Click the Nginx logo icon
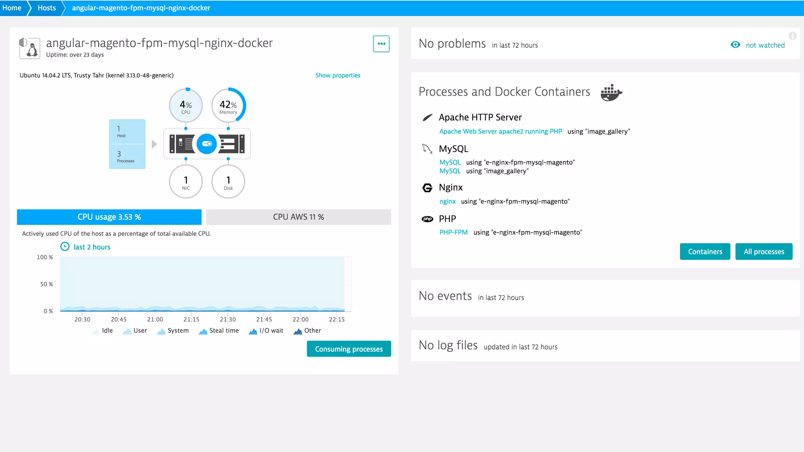The height and width of the screenshot is (452, 804). pos(427,188)
